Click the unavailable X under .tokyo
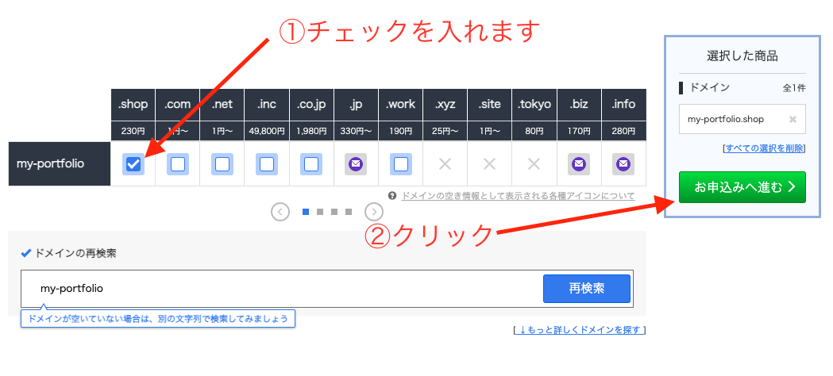Image resolution: width=833 pixels, height=376 pixels. point(534,164)
